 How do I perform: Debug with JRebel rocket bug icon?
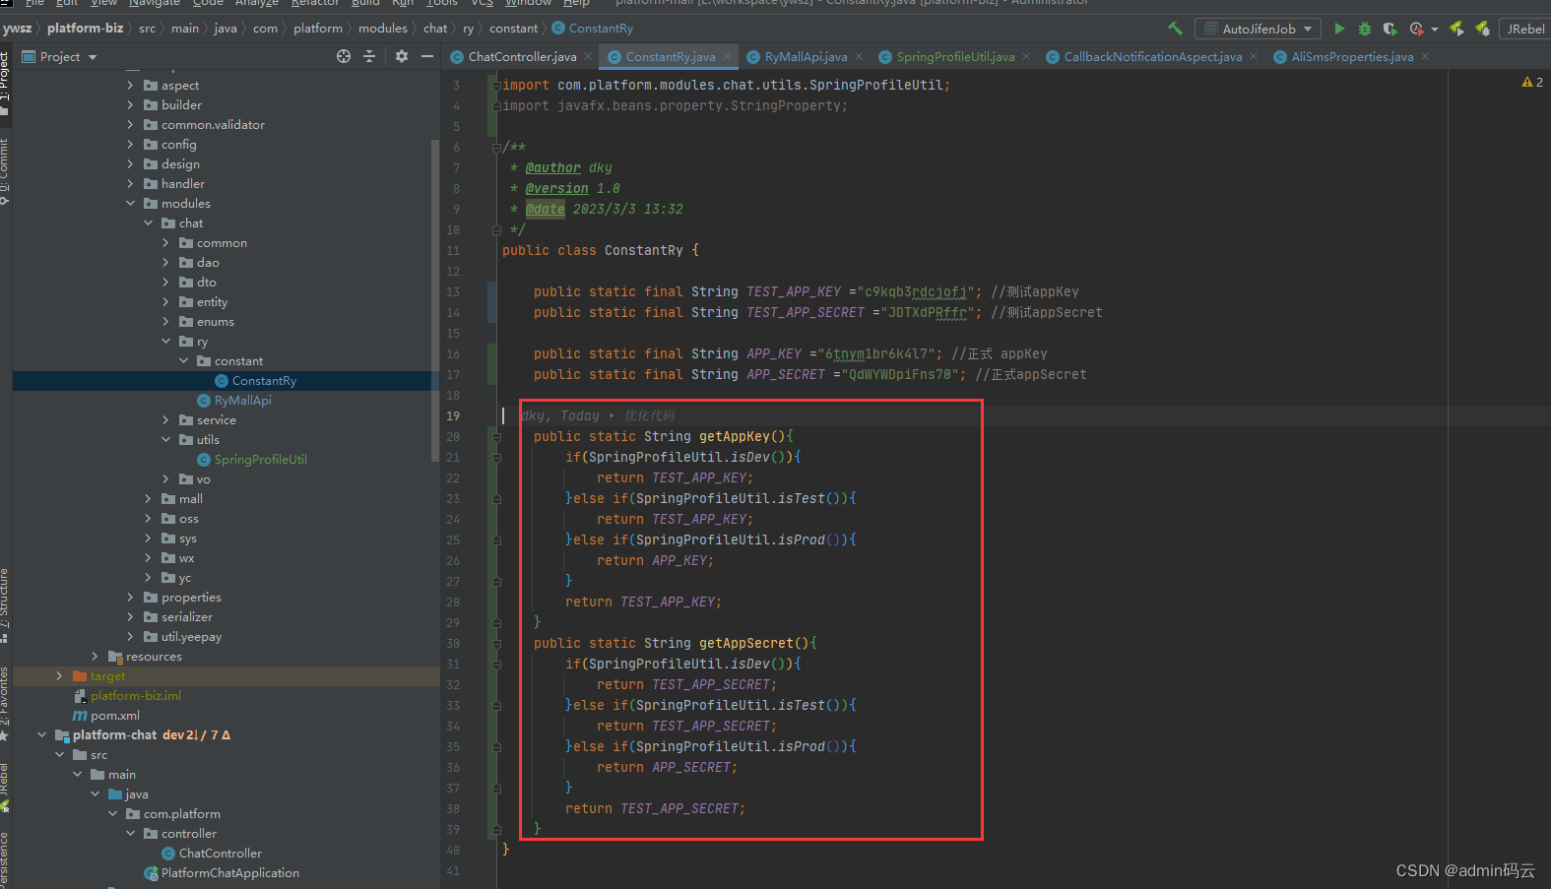pos(1482,29)
